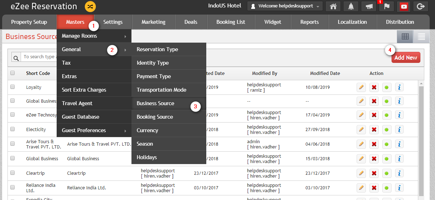The width and height of the screenshot is (435, 200).
Task: Select Business Source from submenu
Action: pyautogui.click(x=169, y=103)
